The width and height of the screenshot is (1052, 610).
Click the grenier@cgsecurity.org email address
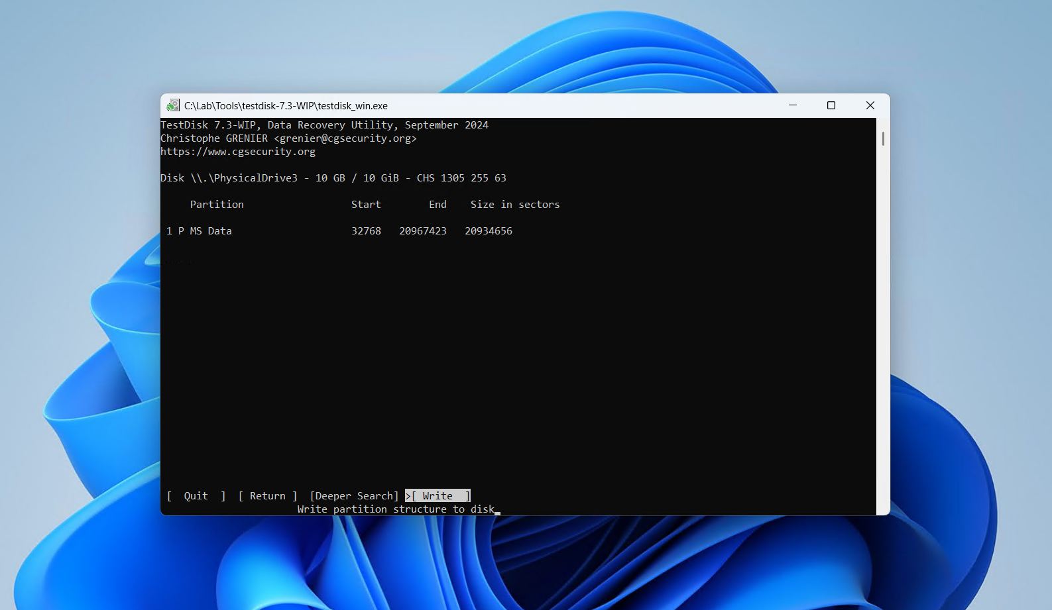[345, 138]
